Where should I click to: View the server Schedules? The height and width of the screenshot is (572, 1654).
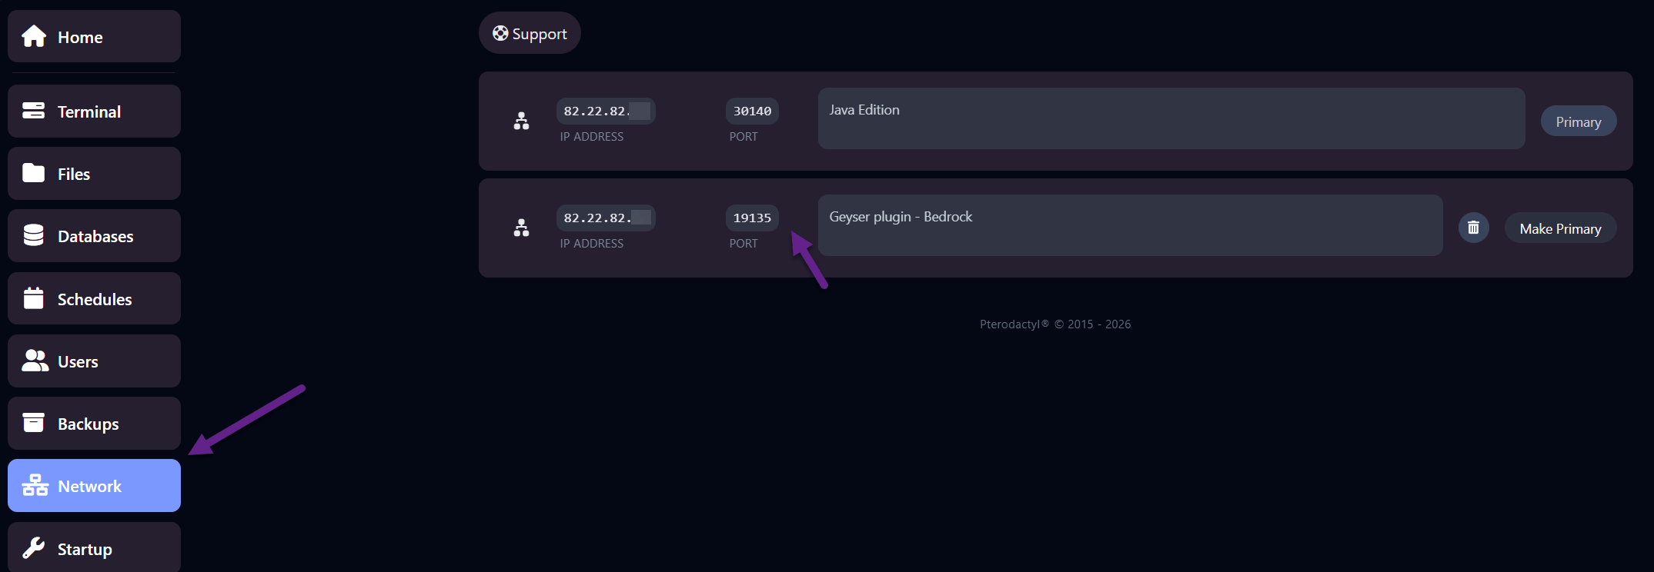[95, 298]
